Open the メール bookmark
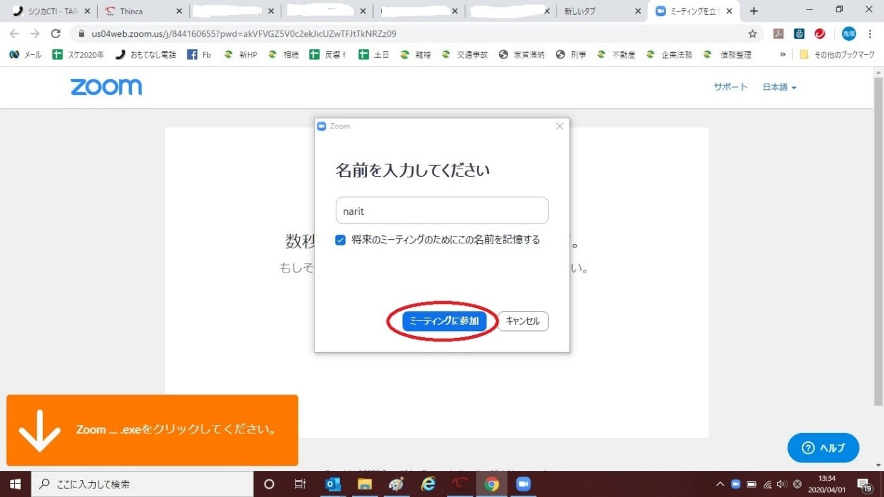This screenshot has width=884, height=497. click(26, 54)
